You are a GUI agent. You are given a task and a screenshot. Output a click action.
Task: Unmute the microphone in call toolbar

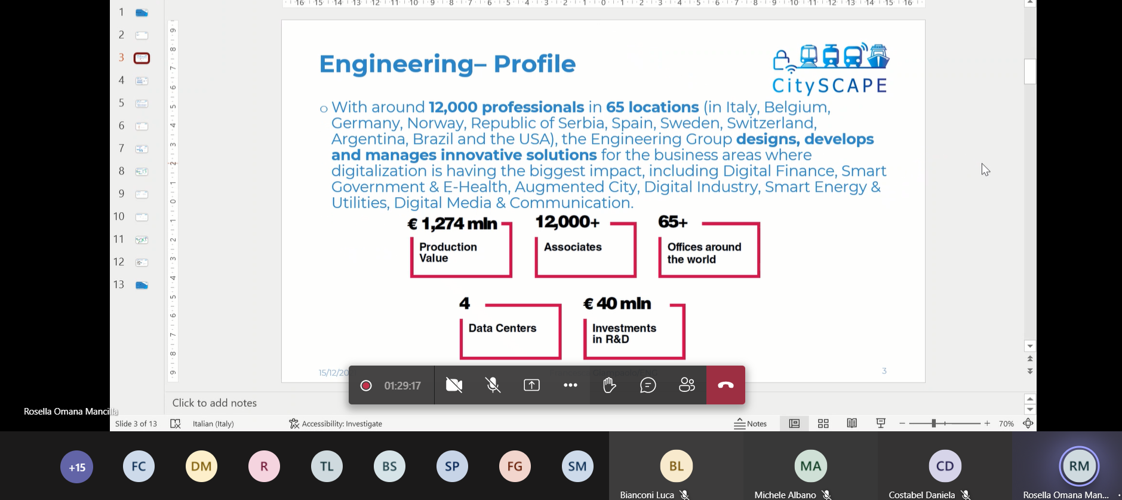pyautogui.click(x=493, y=385)
